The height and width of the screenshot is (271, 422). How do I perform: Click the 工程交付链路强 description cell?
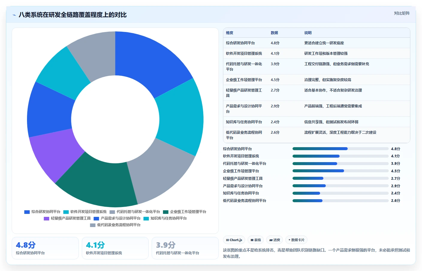pyautogui.click(x=337, y=64)
